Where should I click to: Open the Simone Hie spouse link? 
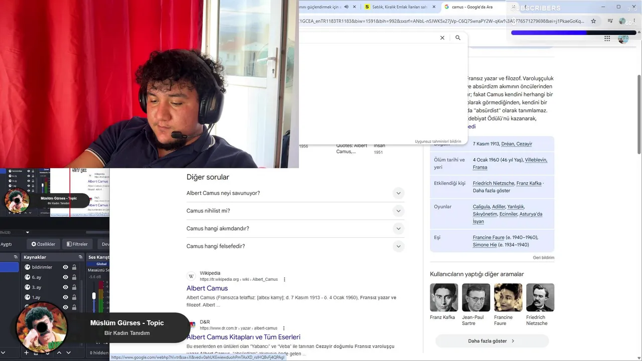(485, 245)
